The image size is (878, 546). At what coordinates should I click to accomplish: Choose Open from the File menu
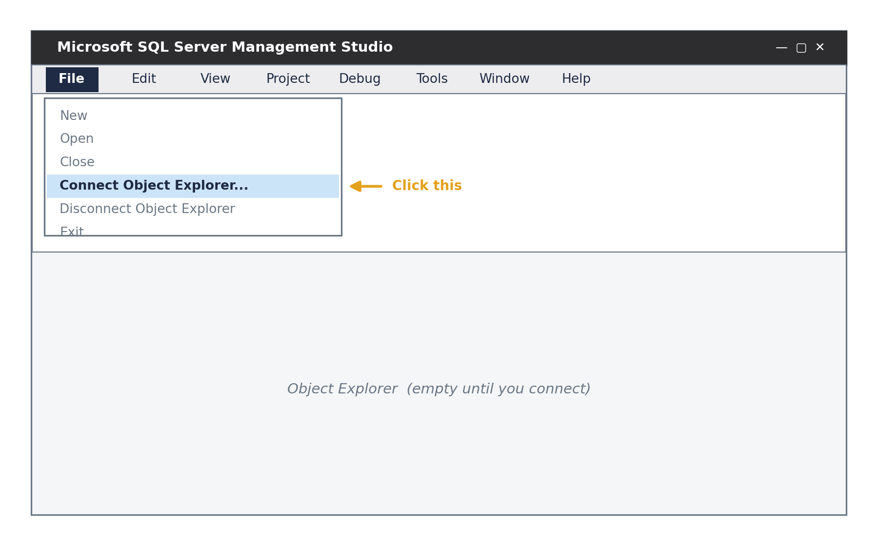tap(193, 139)
